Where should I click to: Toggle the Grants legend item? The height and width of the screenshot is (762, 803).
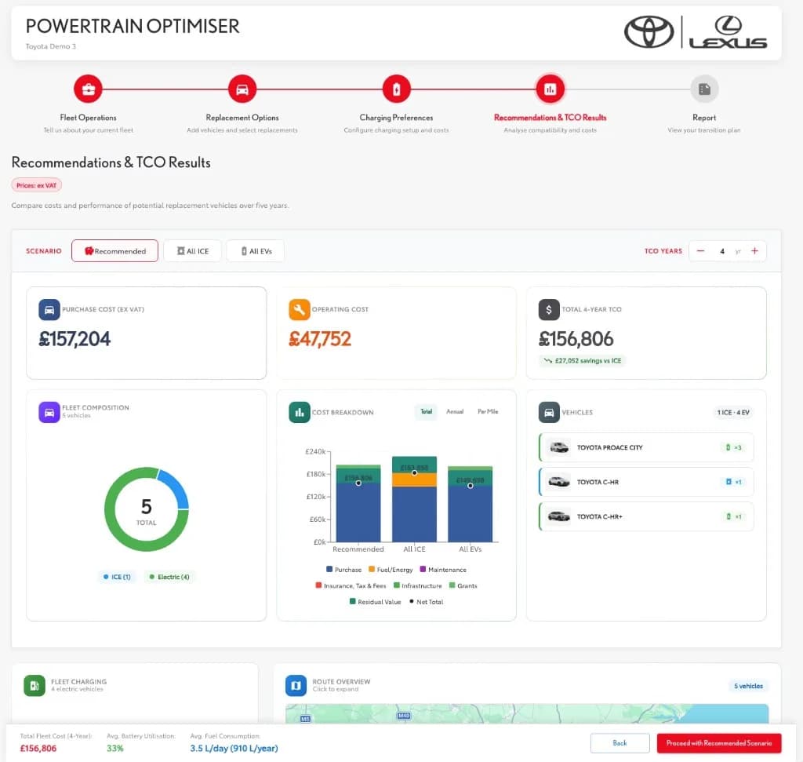click(463, 585)
